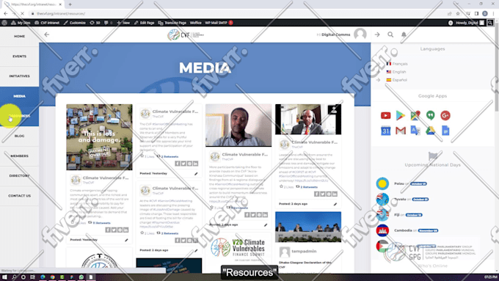Open a new browser tab

pos(70,4)
